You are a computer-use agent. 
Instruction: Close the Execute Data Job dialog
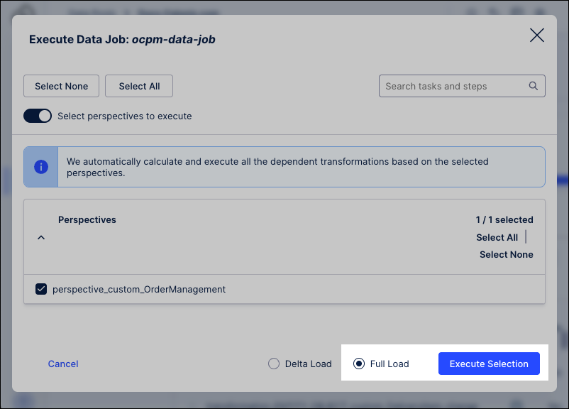(537, 36)
